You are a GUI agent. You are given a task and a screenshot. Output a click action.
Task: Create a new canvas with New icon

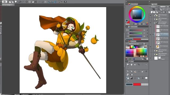click(x=10, y=2)
